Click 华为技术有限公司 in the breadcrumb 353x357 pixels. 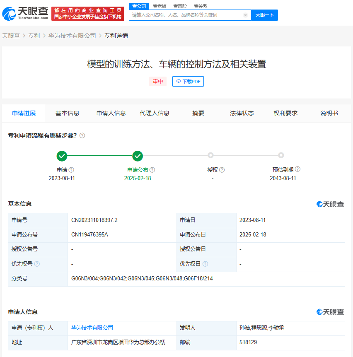tap(72, 36)
